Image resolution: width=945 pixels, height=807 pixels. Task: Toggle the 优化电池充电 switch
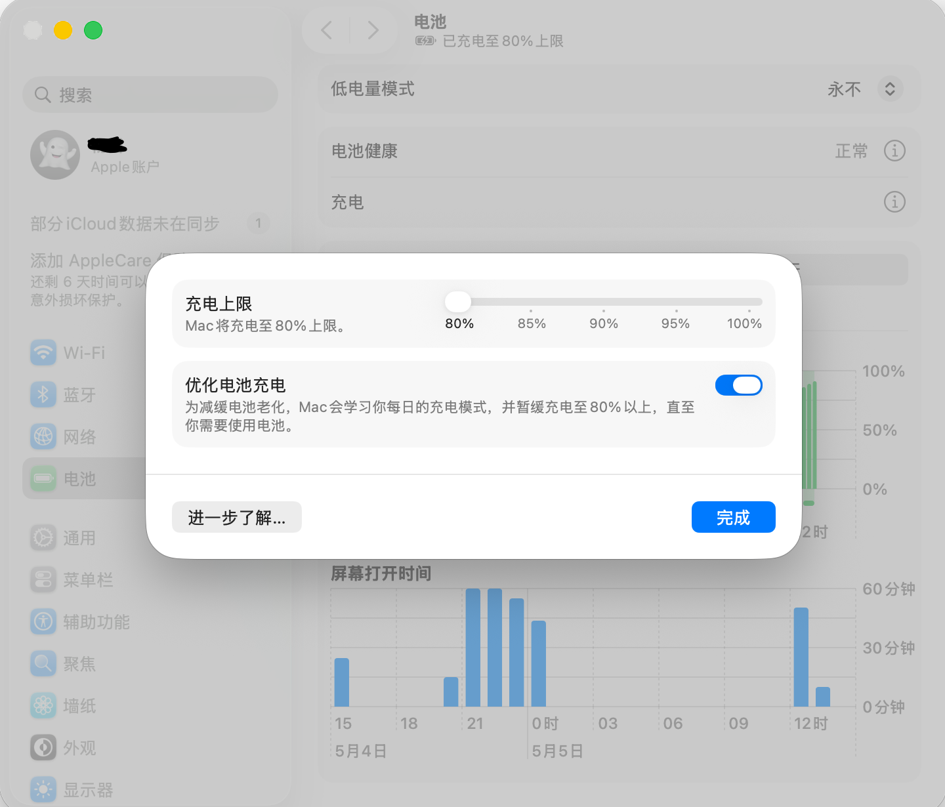pyautogui.click(x=738, y=385)
